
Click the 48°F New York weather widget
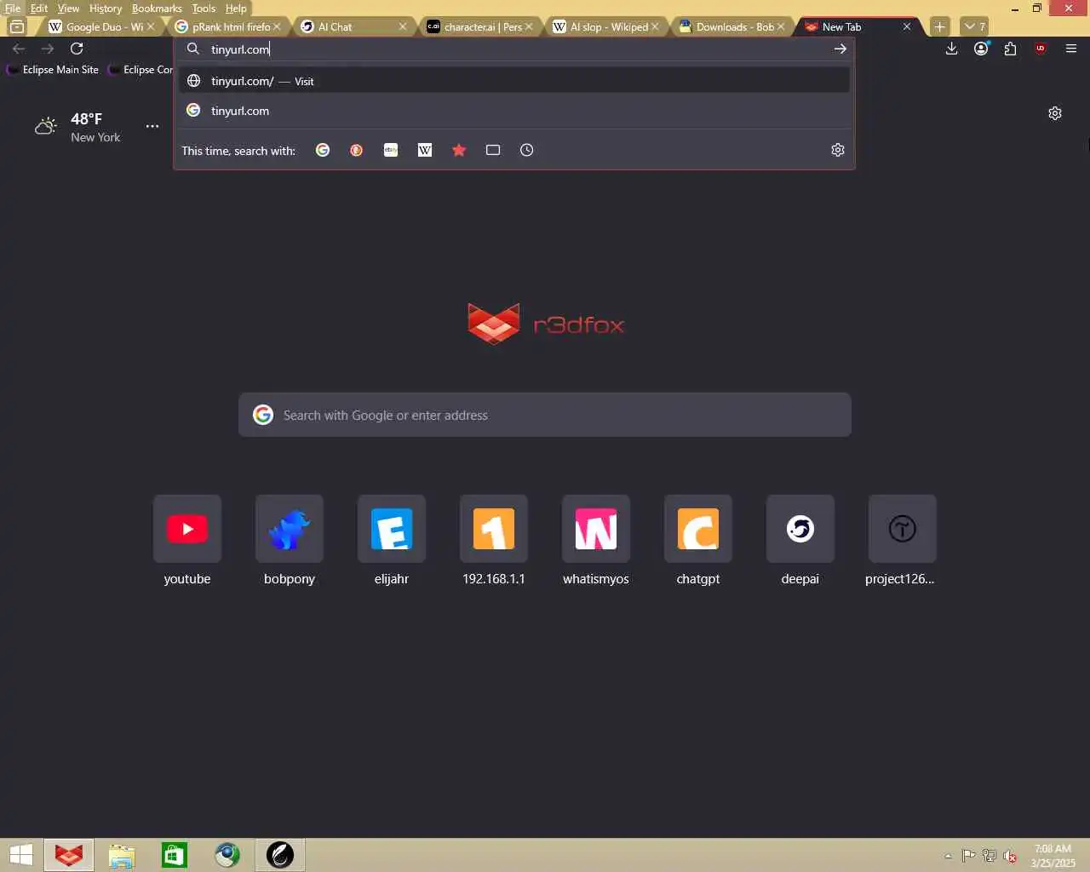pos(77,127)
